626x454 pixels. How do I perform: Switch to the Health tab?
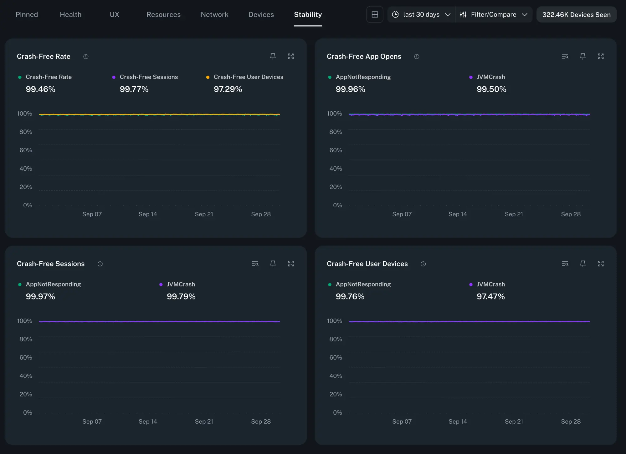(70, 14)
